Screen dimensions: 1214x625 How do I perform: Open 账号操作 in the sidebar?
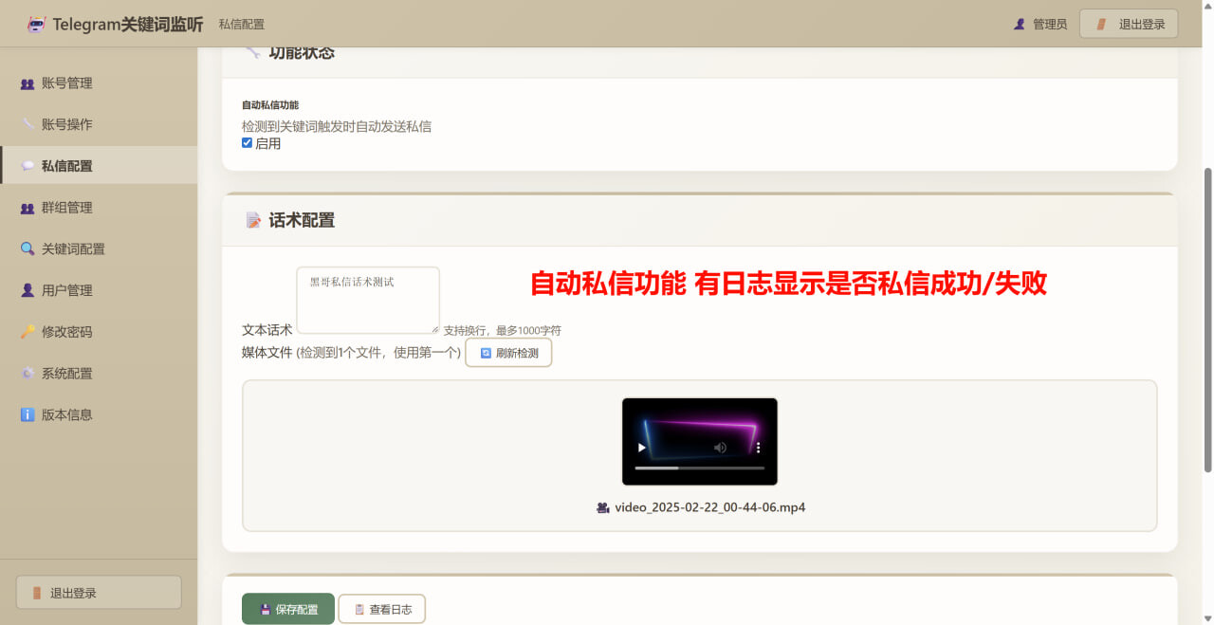(x=99, y=124)
